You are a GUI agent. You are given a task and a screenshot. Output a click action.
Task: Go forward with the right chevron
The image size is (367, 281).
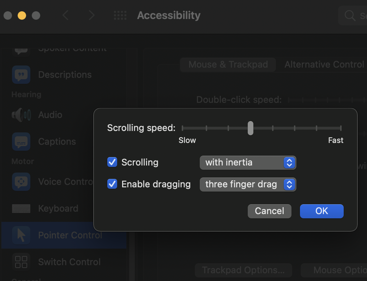point(91,15)
